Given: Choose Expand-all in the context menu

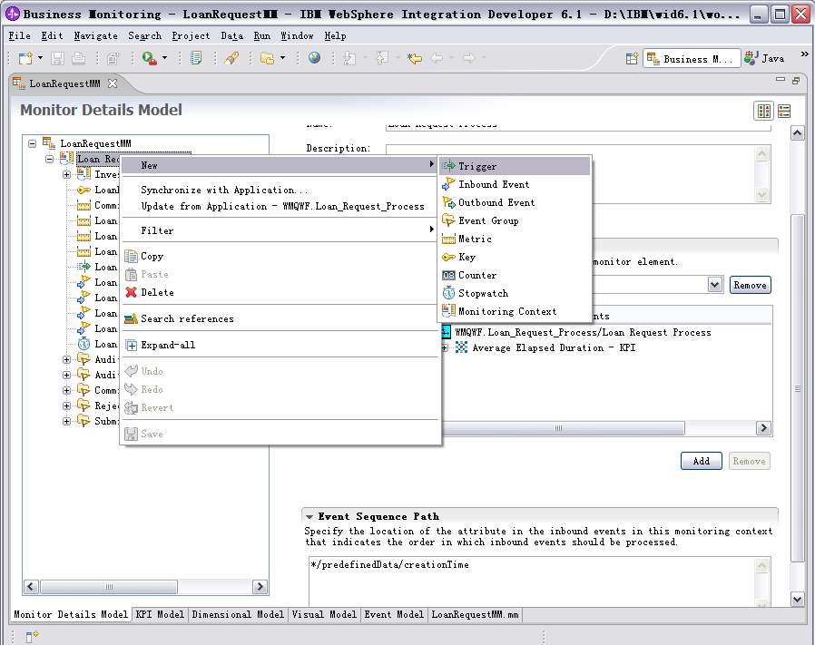Looking at the screenshot, I should pyautogui.click(x=280, y=345).
